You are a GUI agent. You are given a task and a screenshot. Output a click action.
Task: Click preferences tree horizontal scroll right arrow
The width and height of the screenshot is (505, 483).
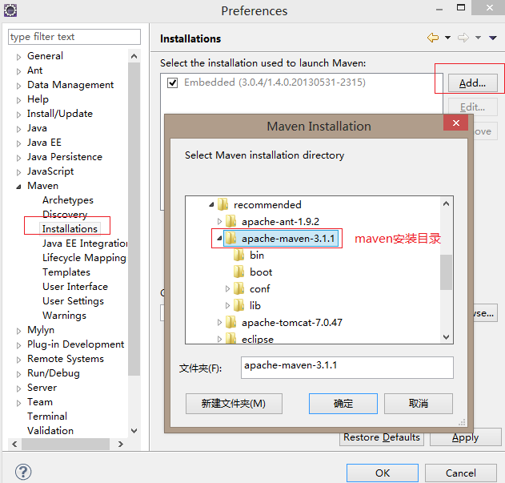point(121,444)
